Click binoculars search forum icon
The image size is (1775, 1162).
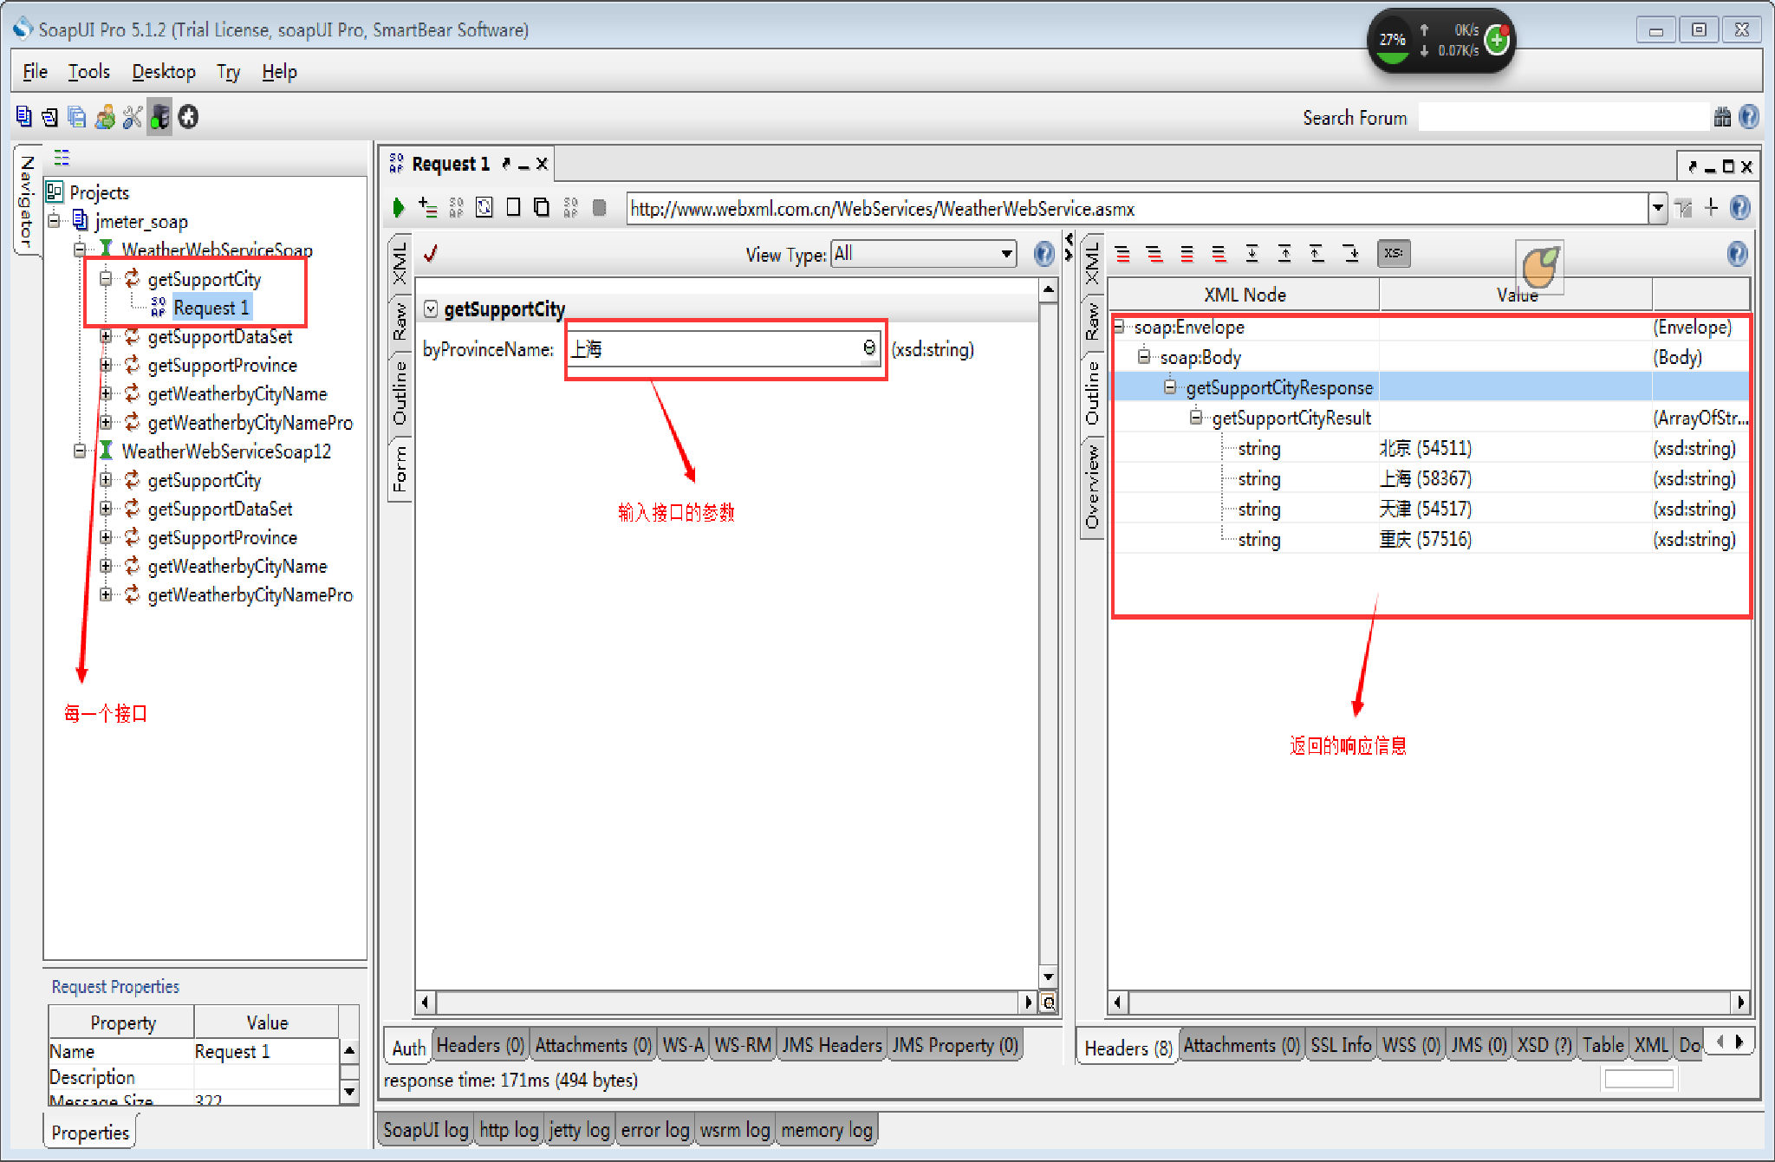coord(1722,117)
